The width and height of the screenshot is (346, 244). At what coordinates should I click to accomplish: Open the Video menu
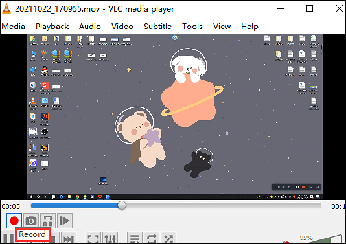click(122, 27)
